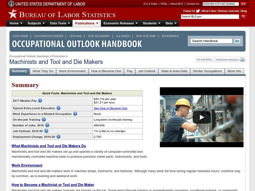The width and height of the screenshot is (255, 191).
Task: Open How to Become a Machinist link
Action: (53, 185)
